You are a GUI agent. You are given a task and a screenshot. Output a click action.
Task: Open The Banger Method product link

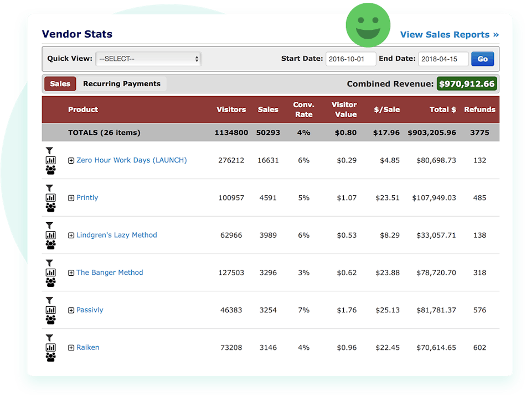pos(110,273)
